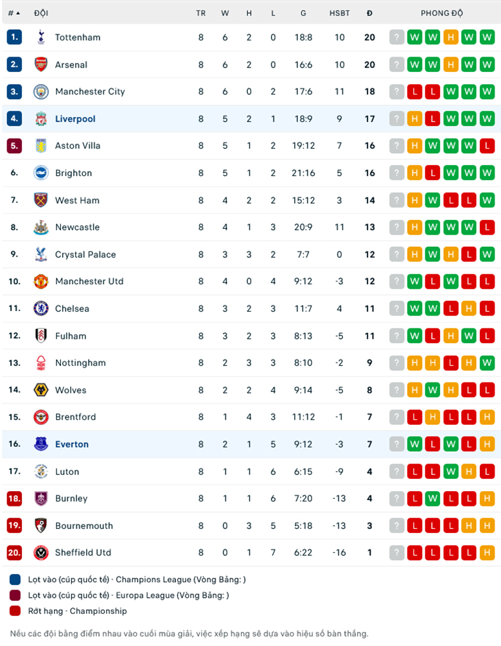
Task: Open the Liverpool team link
Action: click(75, 119)
